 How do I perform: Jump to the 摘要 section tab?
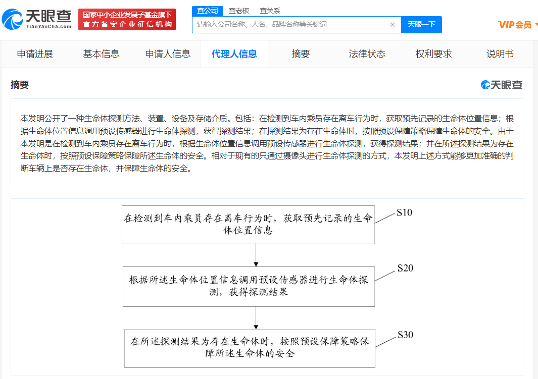pos(301,54)
